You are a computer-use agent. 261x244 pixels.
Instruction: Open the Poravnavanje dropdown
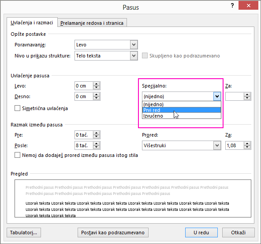coord(134,45)
